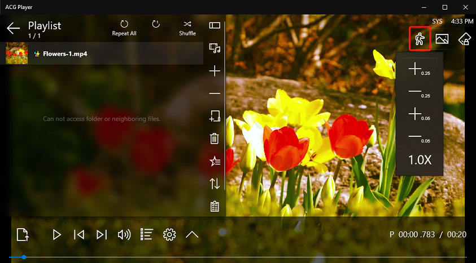Click the picture effects image icon
The height and width of the screenshot is (263, 476).
(x=442, y=39)
